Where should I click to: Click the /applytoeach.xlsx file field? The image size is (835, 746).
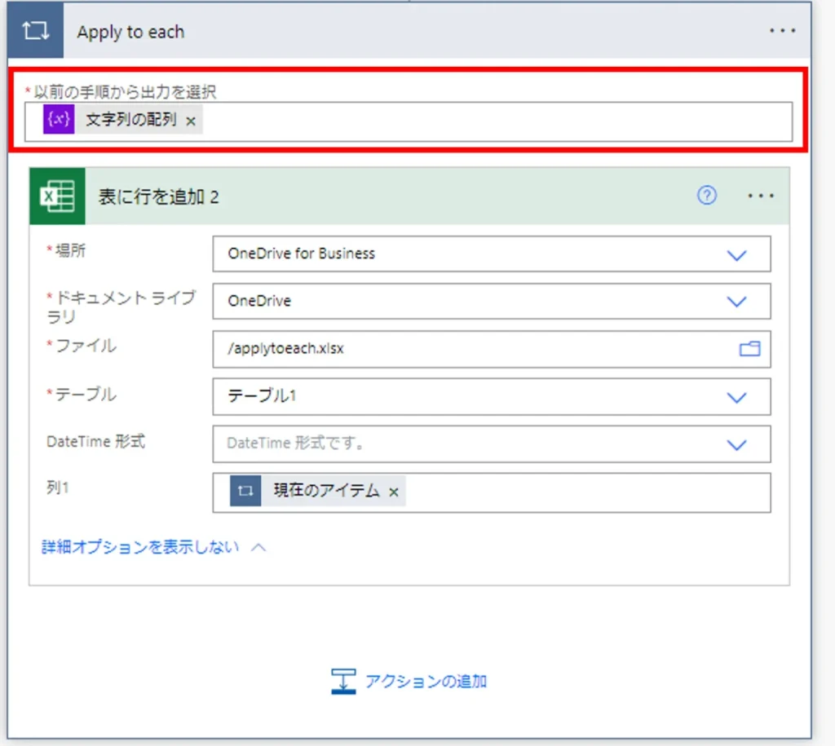(473, 349)
